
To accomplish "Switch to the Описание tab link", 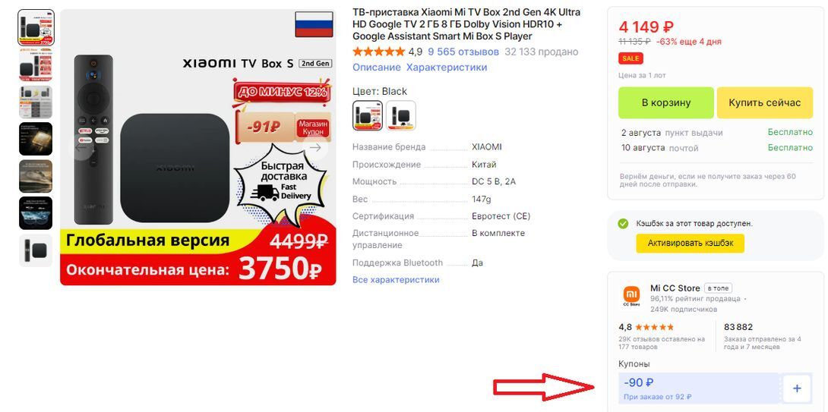I will [377, 67].
